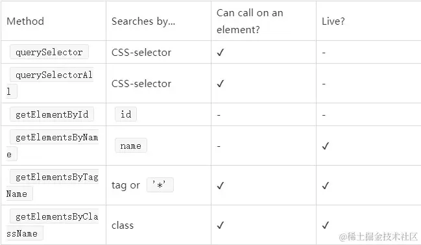Click getElementsByName row's Live checkmark
Image resolution: width=421 pixels, height=245 pixels.
pyautogui.click(x=326, y=146)
